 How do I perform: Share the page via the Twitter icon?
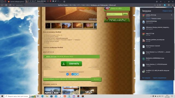click(x=75, y=74)
